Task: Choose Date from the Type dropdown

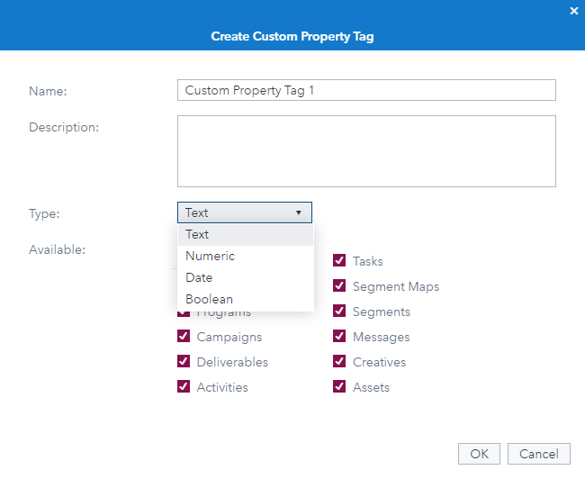Action: click(x=245, y=278)
